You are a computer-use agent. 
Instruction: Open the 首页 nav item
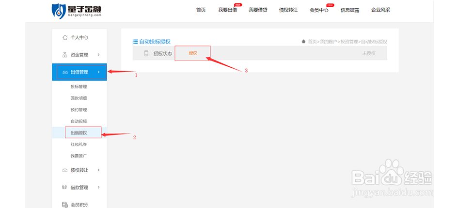(x=201, y=10)
